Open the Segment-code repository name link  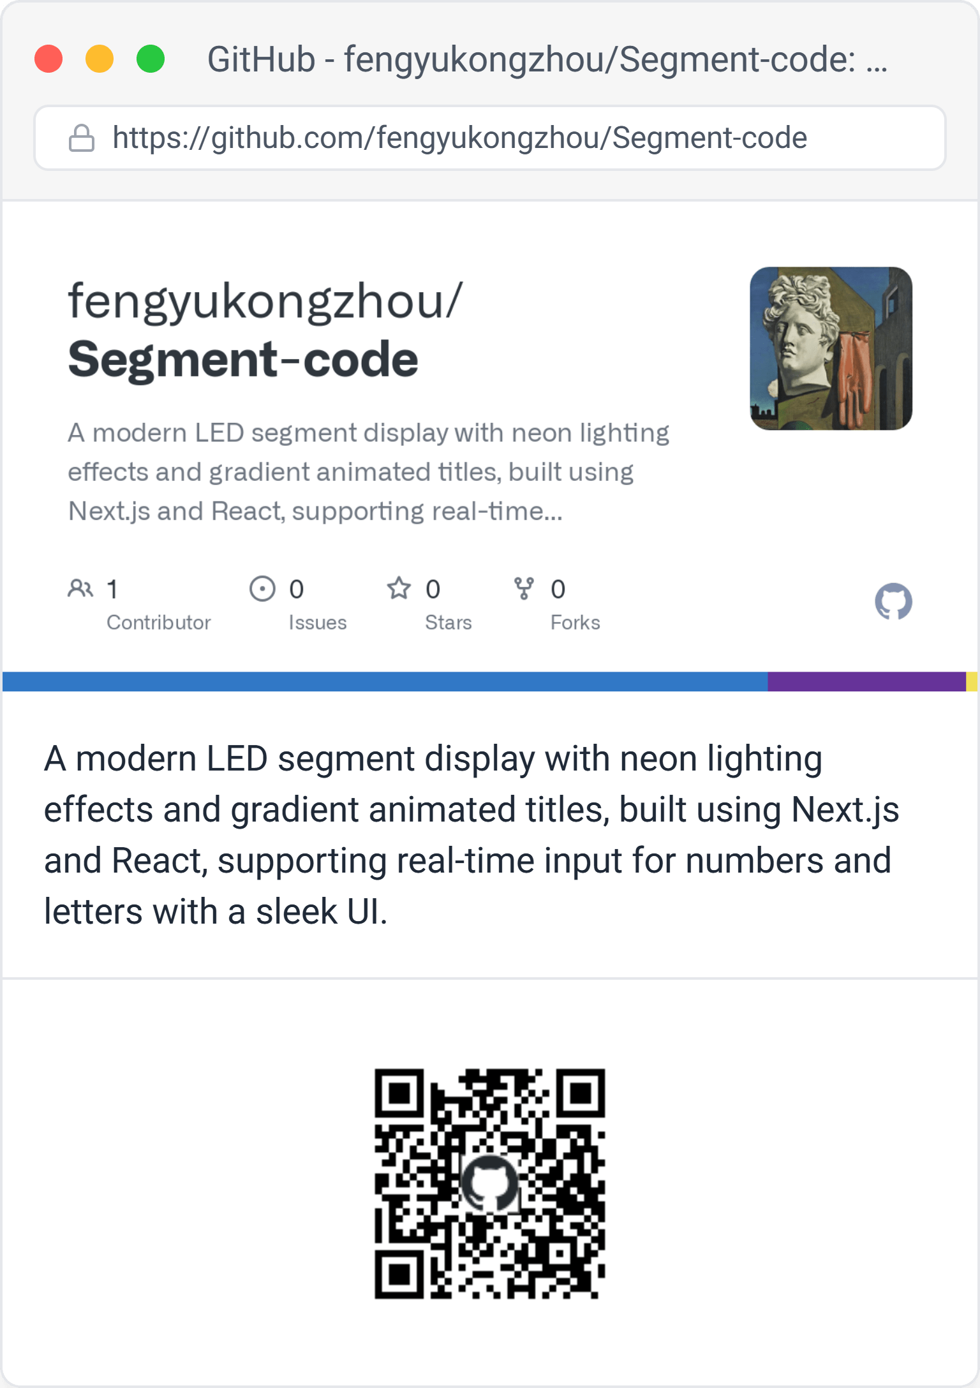click(x=243, y=360)
